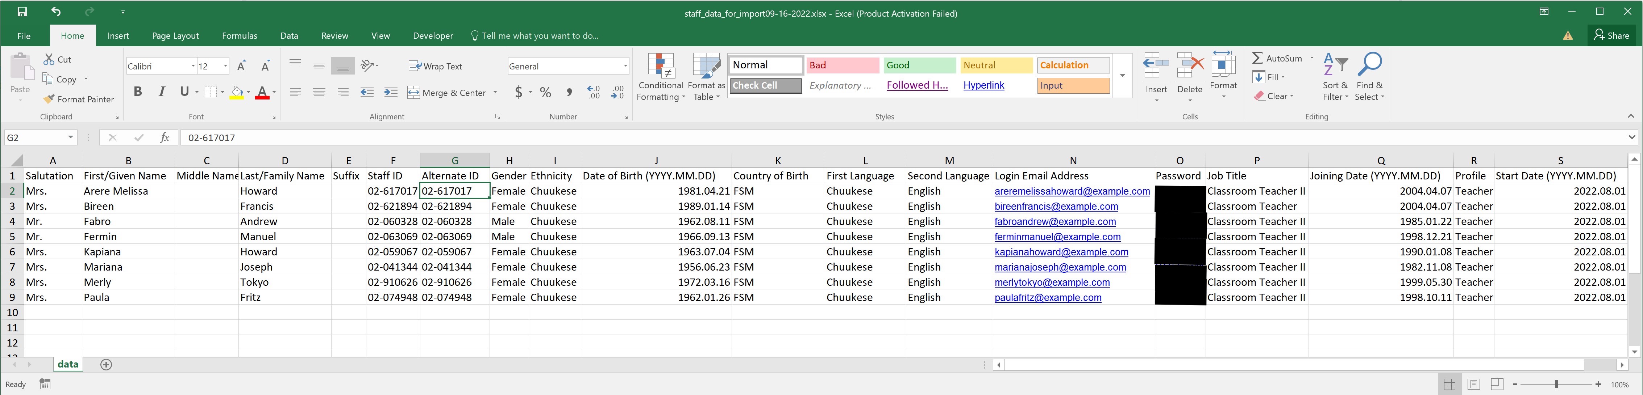
Task: Toggle Bold formatting
Action: coord(138,92)
